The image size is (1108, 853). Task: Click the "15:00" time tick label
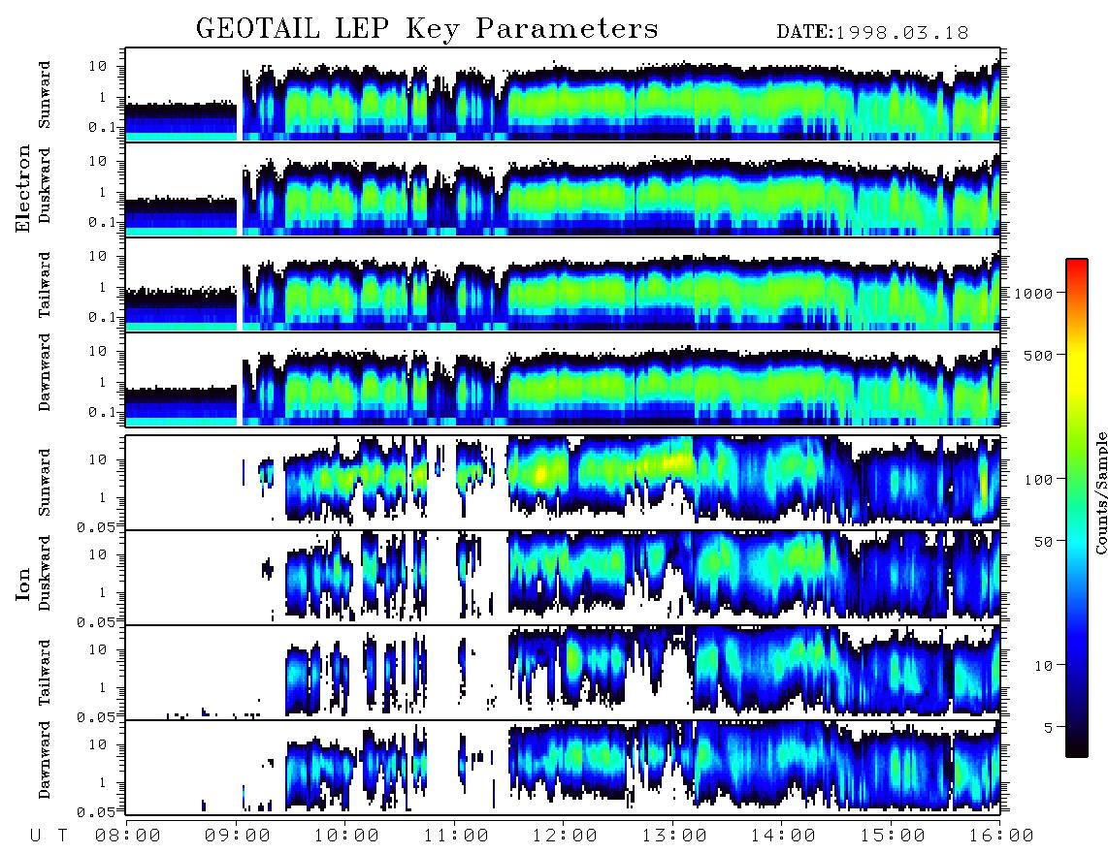(892, 836)
